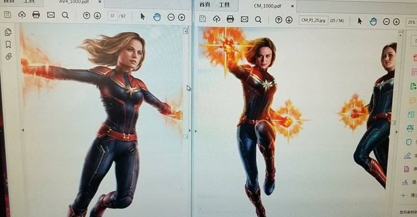Zoom out on the CM_1000.pdf document
417x217 pixels.
pos(386,21)
